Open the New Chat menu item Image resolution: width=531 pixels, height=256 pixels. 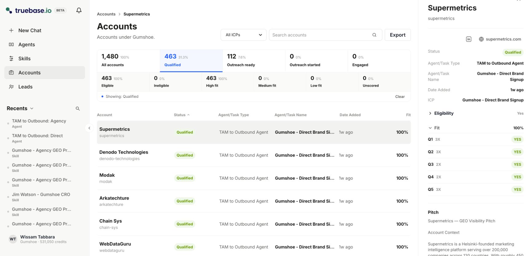[45, 30]
